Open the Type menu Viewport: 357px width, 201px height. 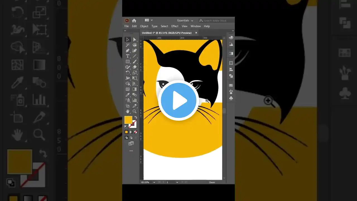pyautogui.click(x=155, y=26)
